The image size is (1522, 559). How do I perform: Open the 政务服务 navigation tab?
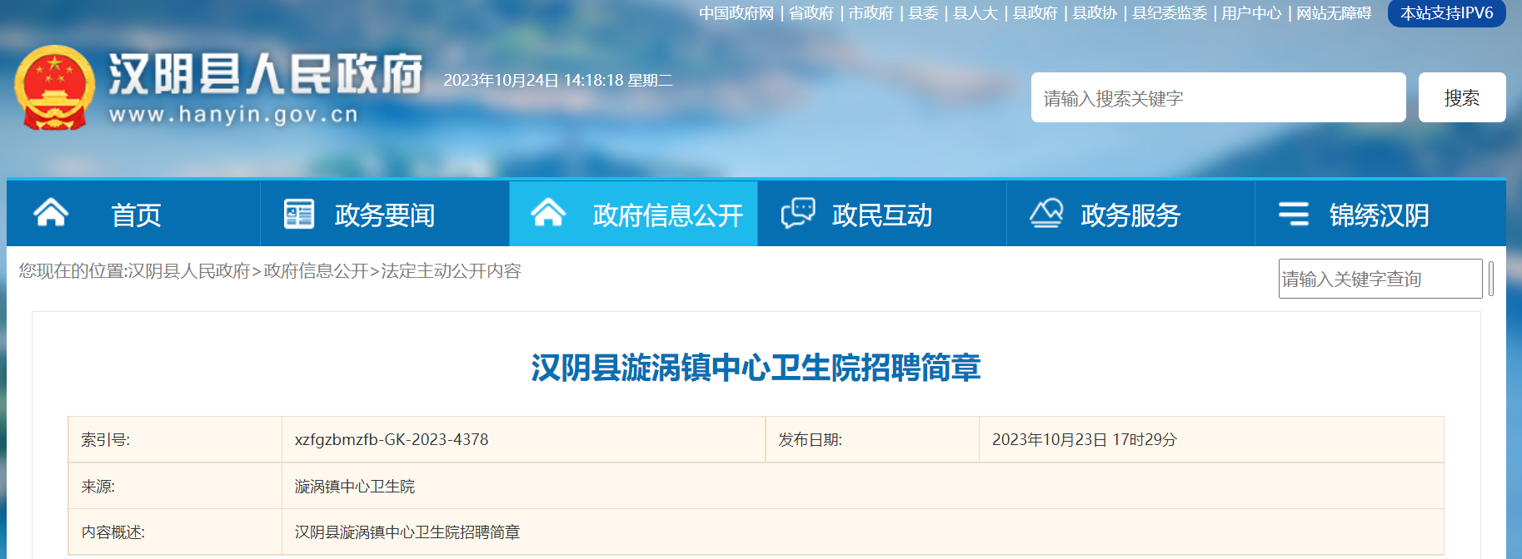point(1130,214)
